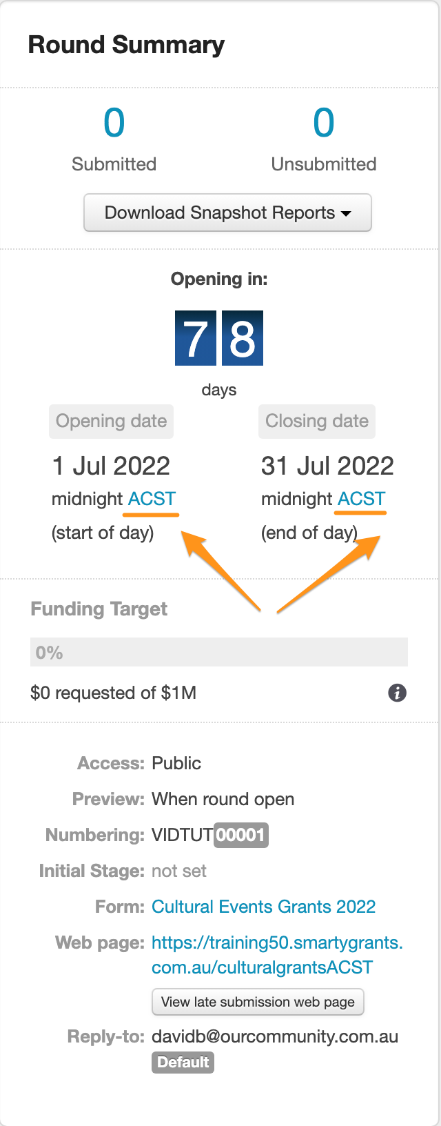Click the 31 Jul 2022 closing date
This screenshot has width=441, height=1126.
327,466
